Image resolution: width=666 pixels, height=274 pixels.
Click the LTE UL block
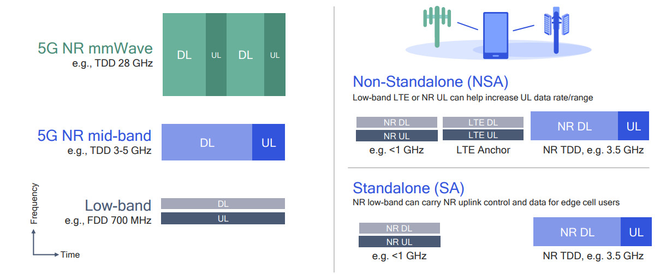coord(483,135)
